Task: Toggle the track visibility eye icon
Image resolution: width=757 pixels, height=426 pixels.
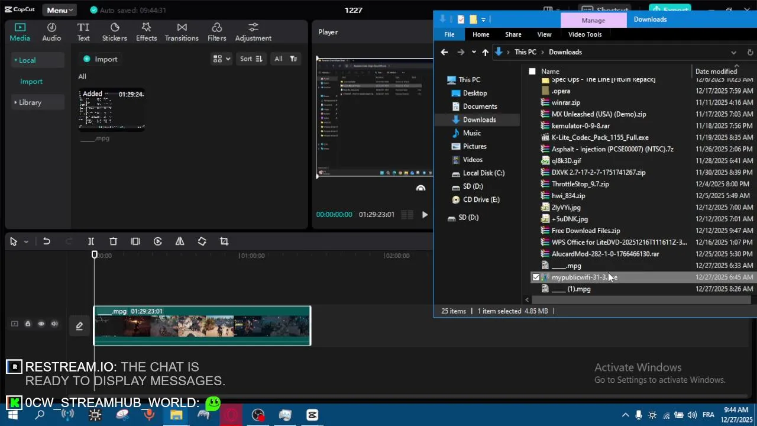Action: point(41,324)
